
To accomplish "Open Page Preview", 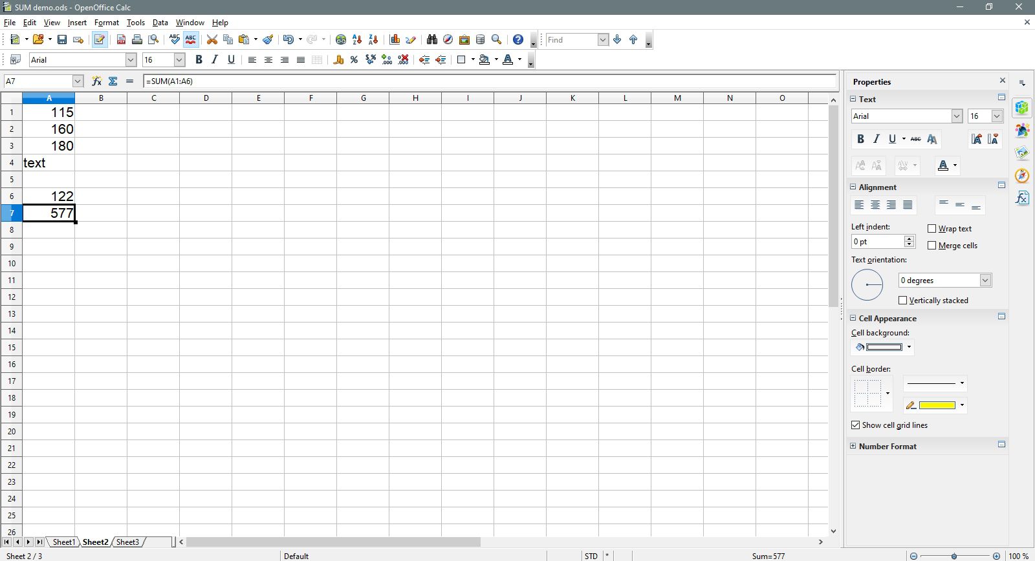I will tap(153, 40).
